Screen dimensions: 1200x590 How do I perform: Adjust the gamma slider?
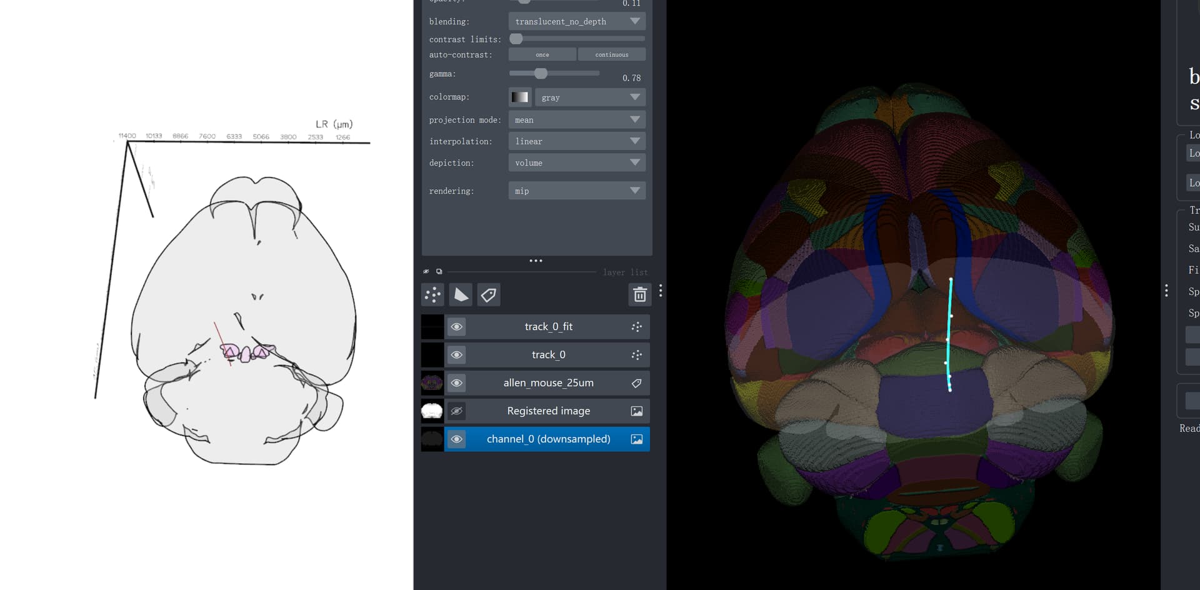click(540, 73)
